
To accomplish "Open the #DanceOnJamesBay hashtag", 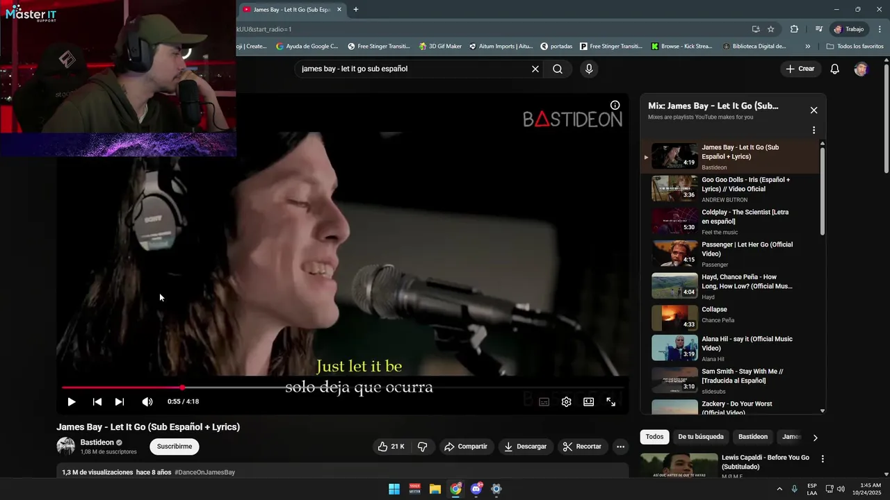I will pyautogui.click(x=204, y=472).
